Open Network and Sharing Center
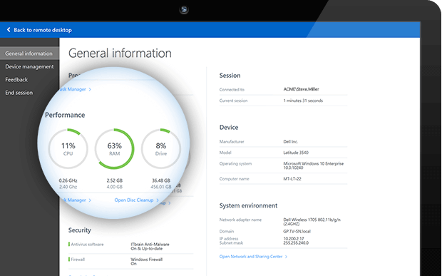This screenshot has height=276, width=442. pos(251,257)
